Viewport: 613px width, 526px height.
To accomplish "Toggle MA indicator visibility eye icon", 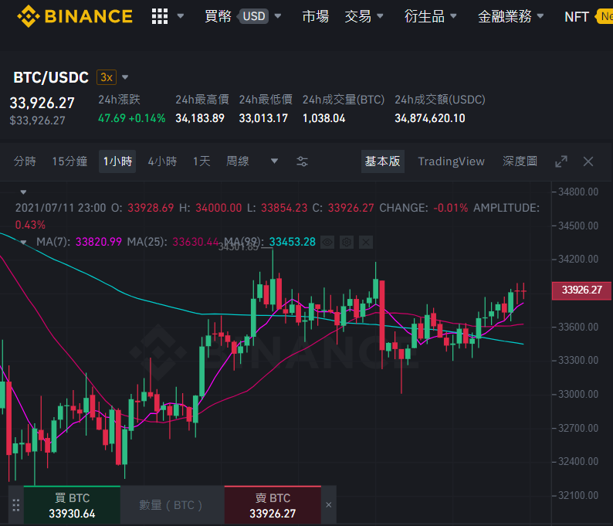I will pyautogui.click(x=327, y=243).
